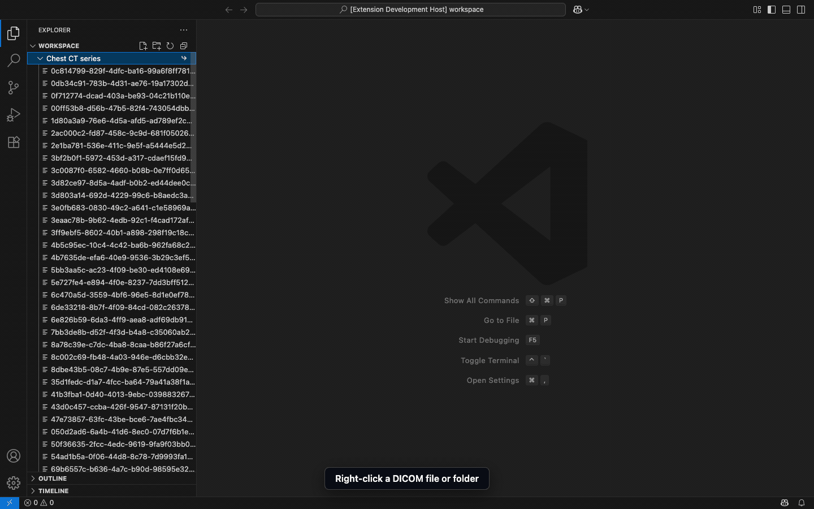Viewport: 814px width, 509px height.
Task: Open the Accounts menu
Action: [x=14, y=456]
